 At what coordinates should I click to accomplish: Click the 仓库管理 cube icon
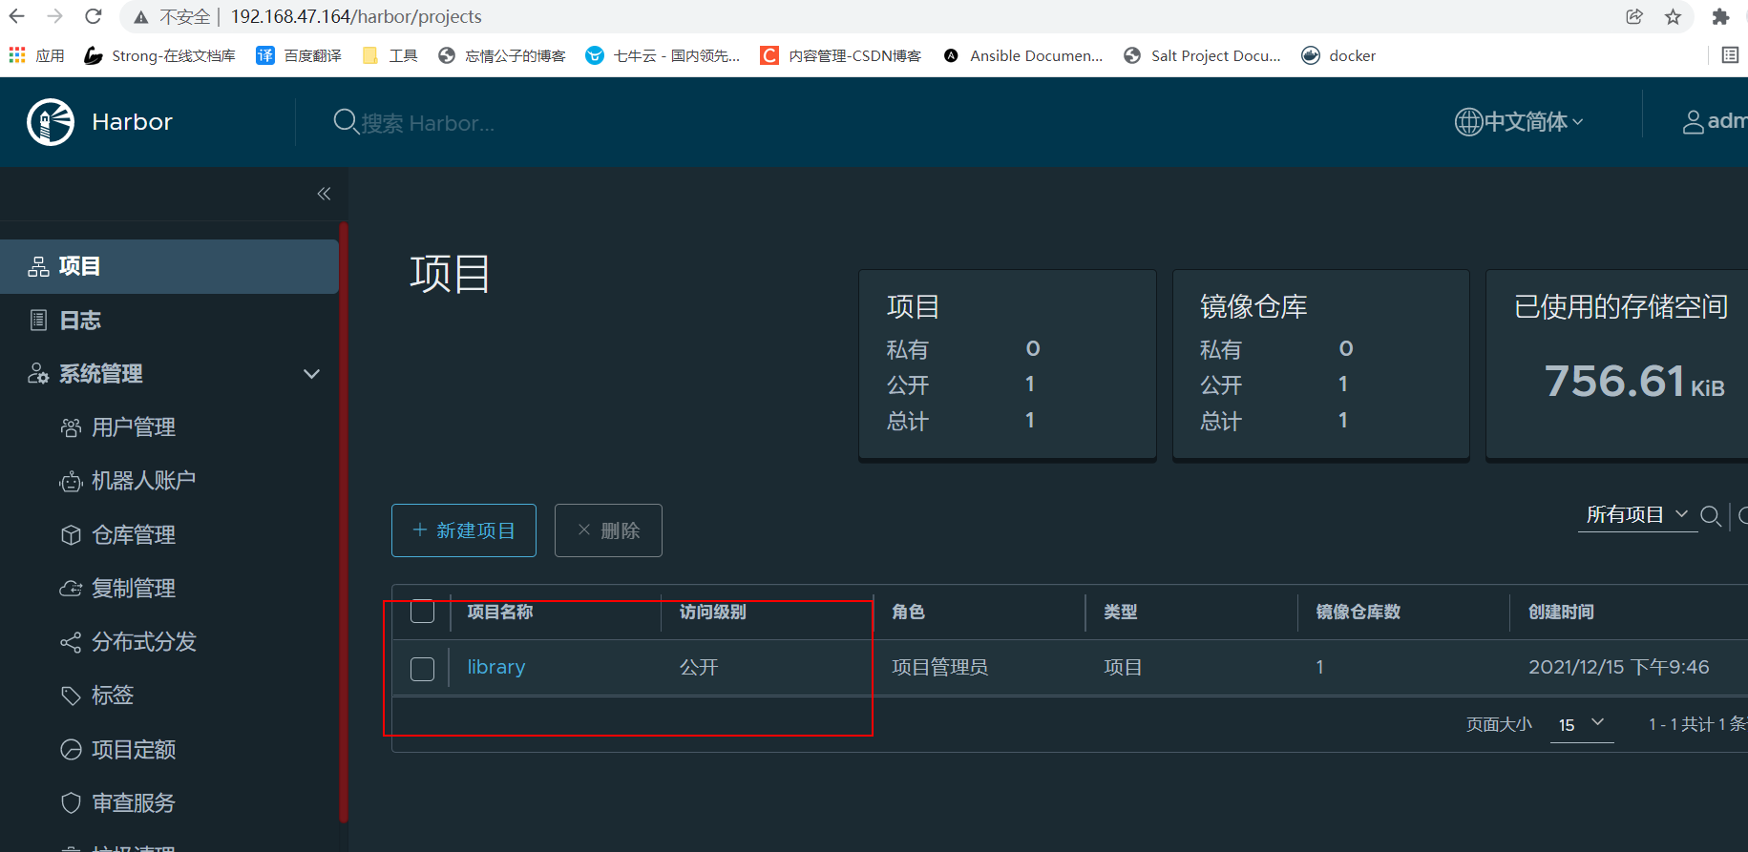71,535
